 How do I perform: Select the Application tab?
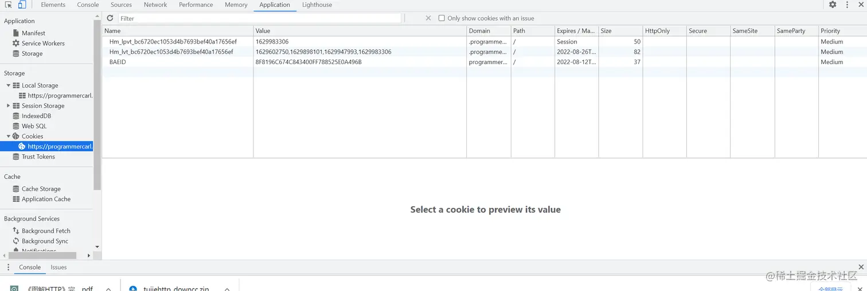275,5
